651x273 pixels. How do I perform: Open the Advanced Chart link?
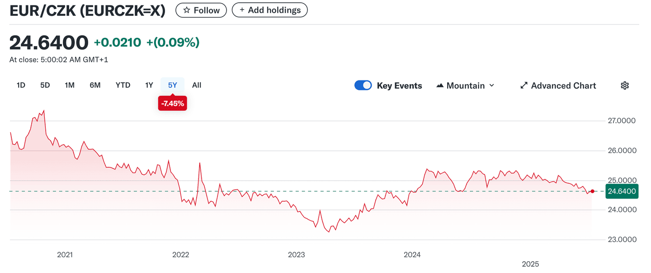coord(563,85)
